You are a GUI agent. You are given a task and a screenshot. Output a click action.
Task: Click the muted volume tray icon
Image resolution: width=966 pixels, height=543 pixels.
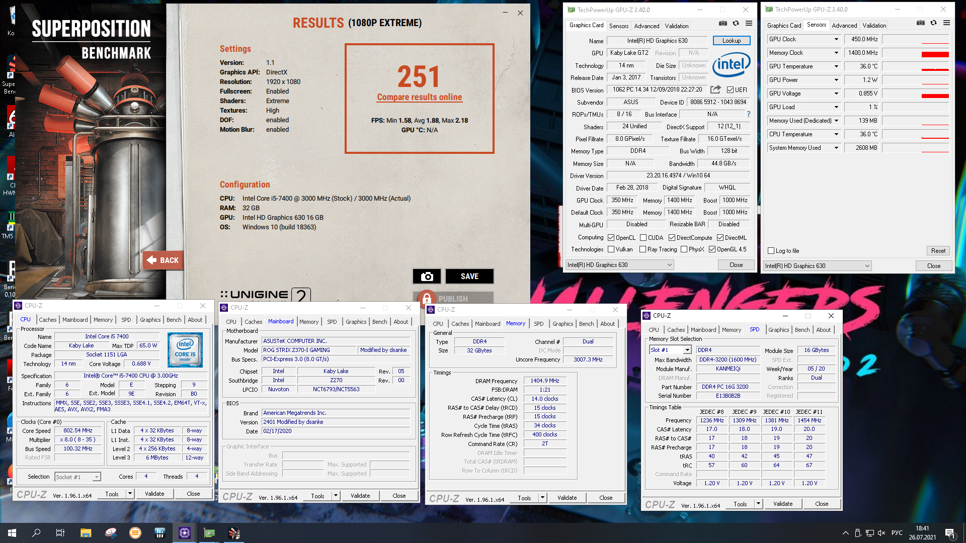coord(881,533)
